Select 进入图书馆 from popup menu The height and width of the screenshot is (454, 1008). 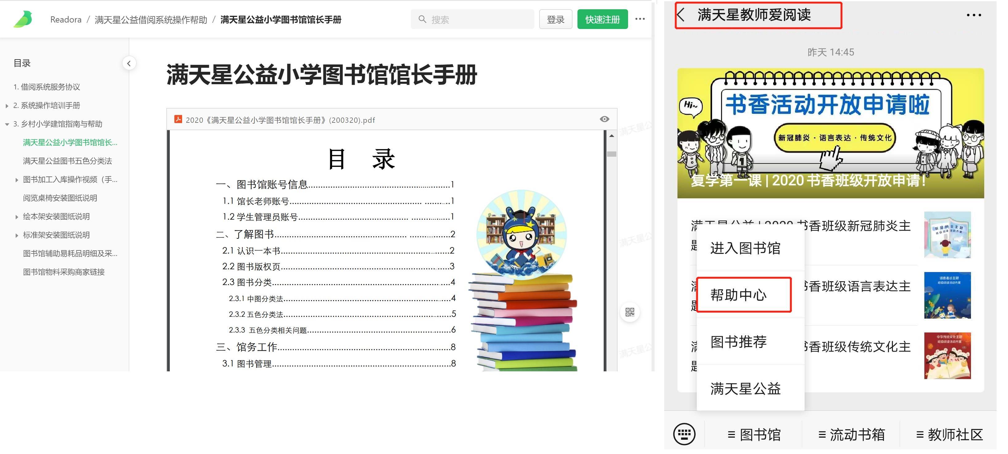tap(750, 248)
